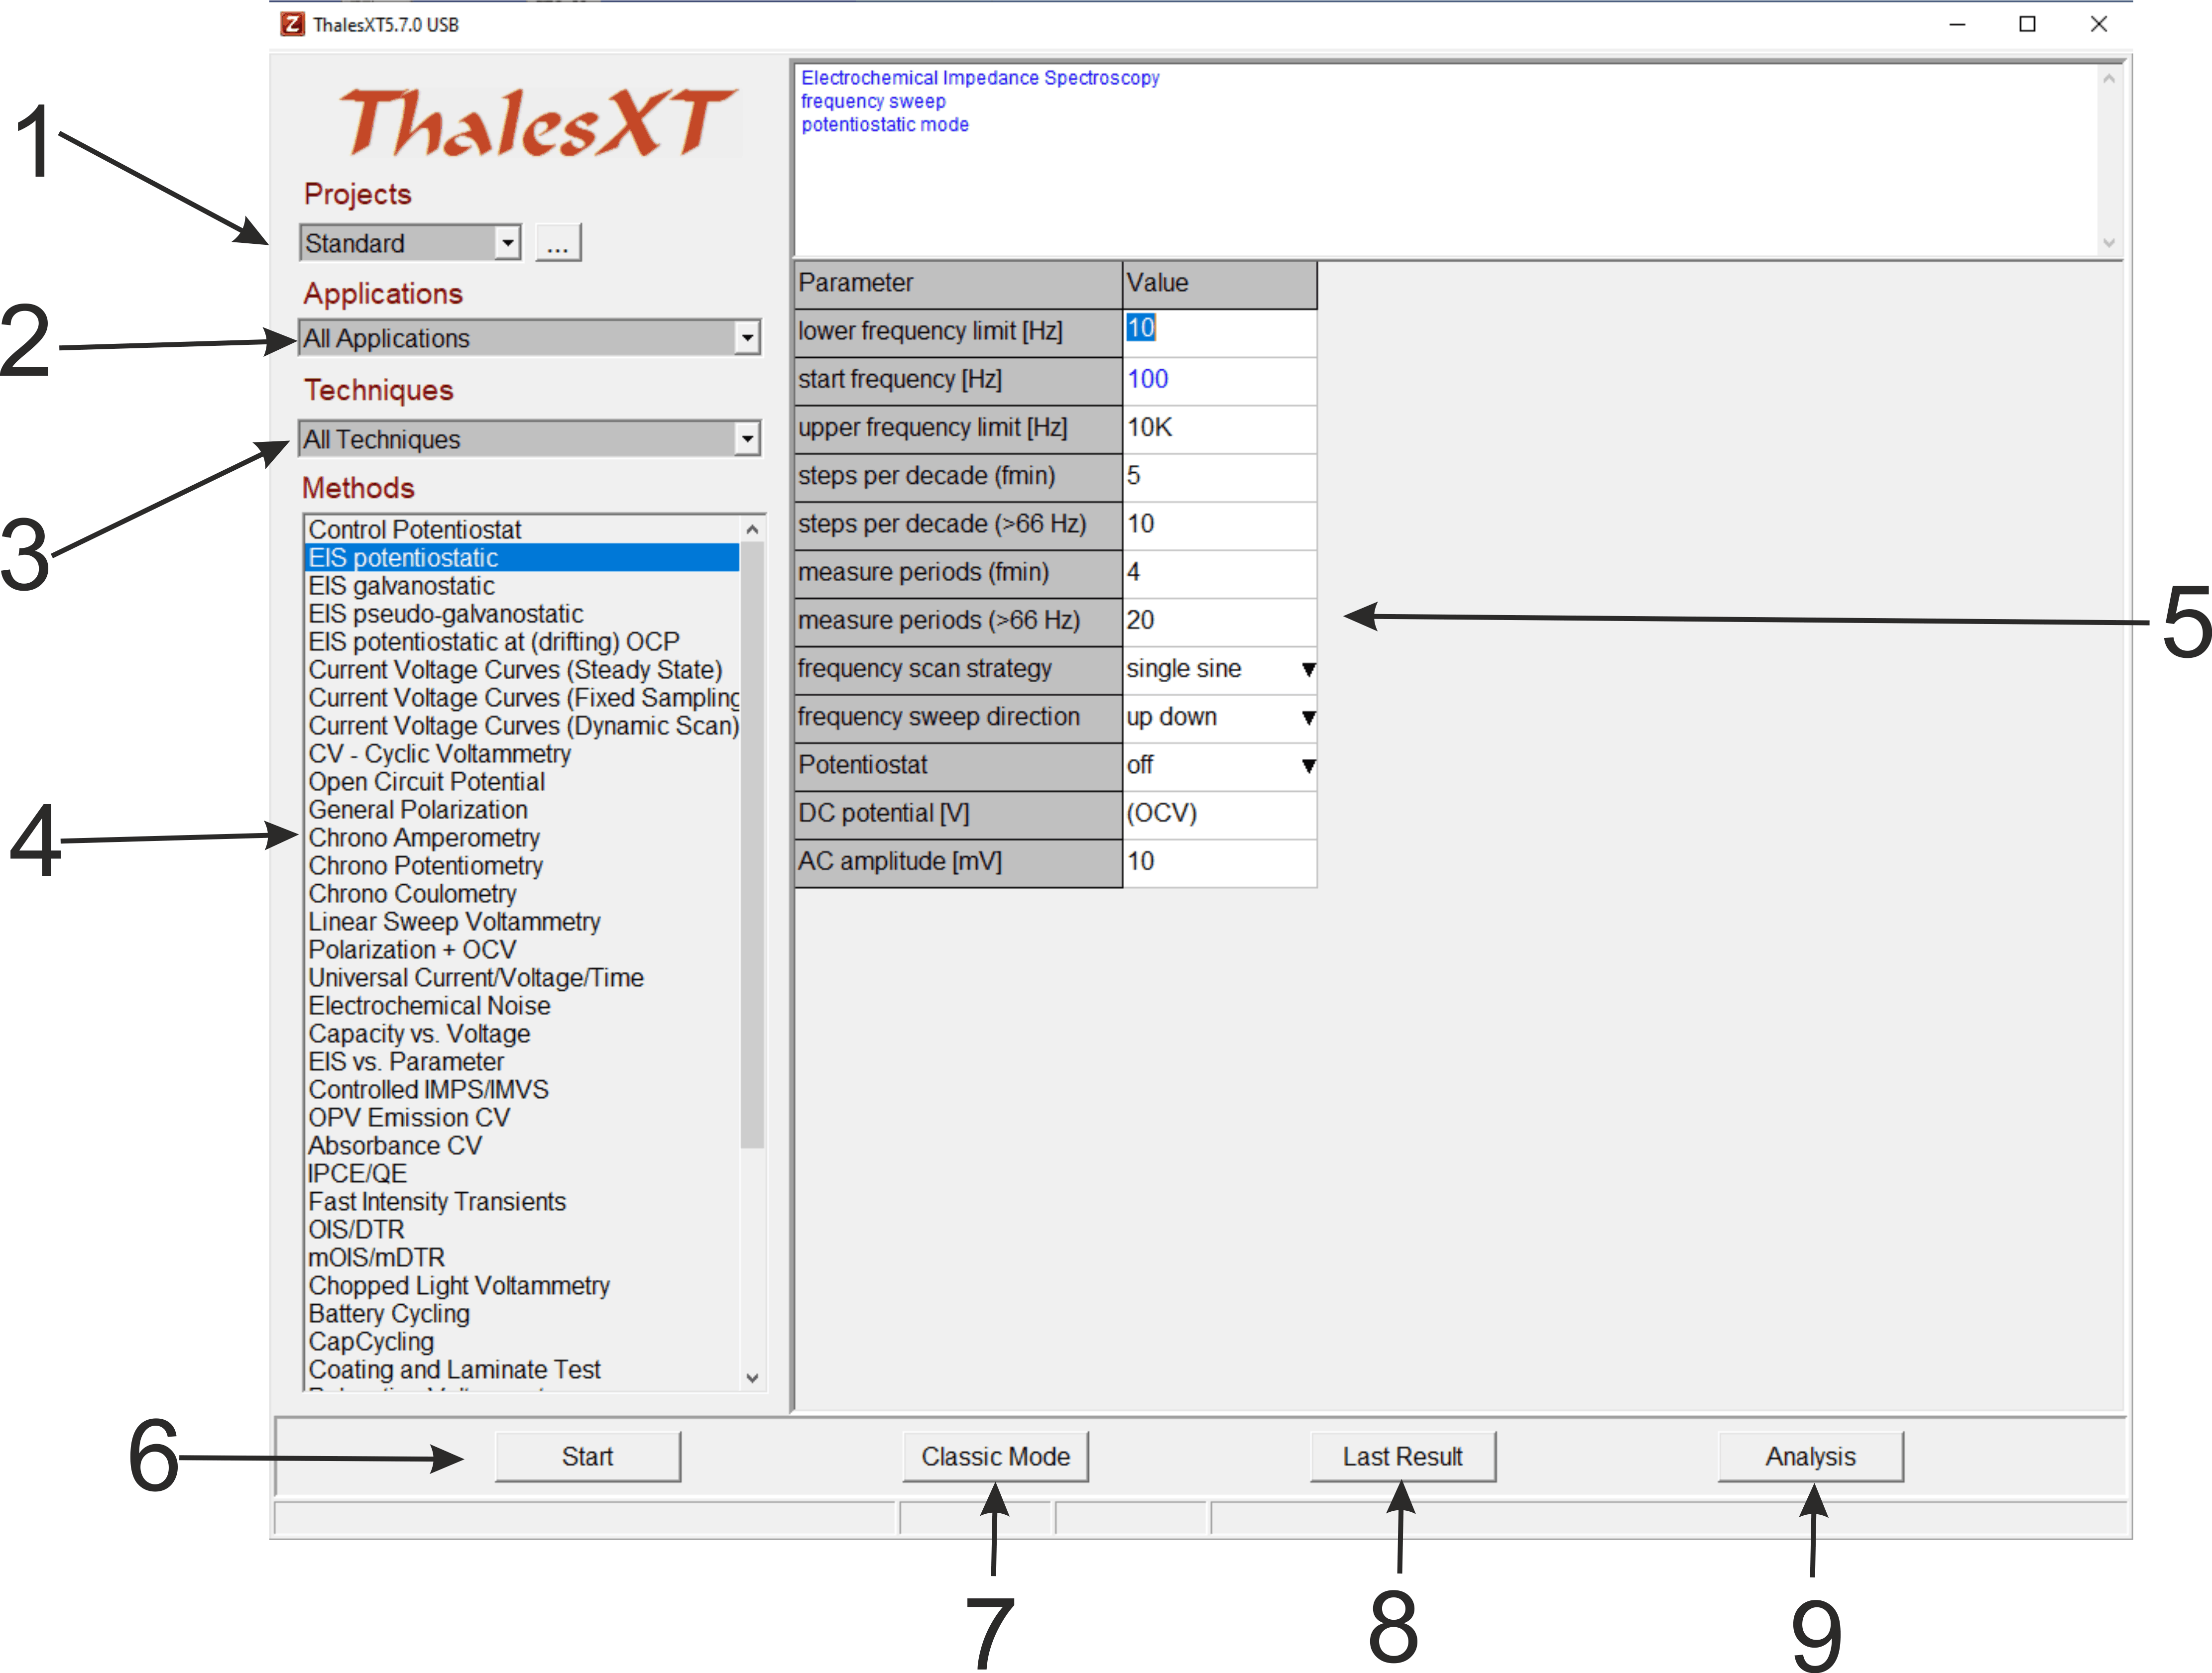
Task: Click the Classic Mode button
Action: click(x=995, y=1456)
